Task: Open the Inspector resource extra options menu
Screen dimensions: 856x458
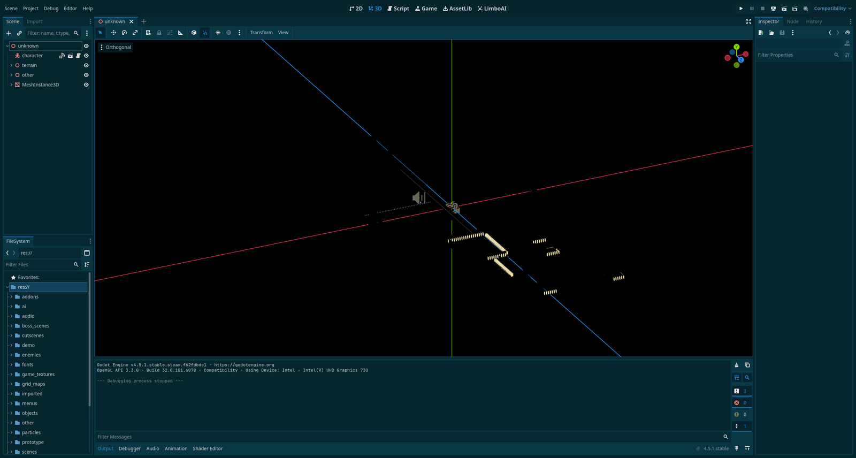Action: coord(792,33)
